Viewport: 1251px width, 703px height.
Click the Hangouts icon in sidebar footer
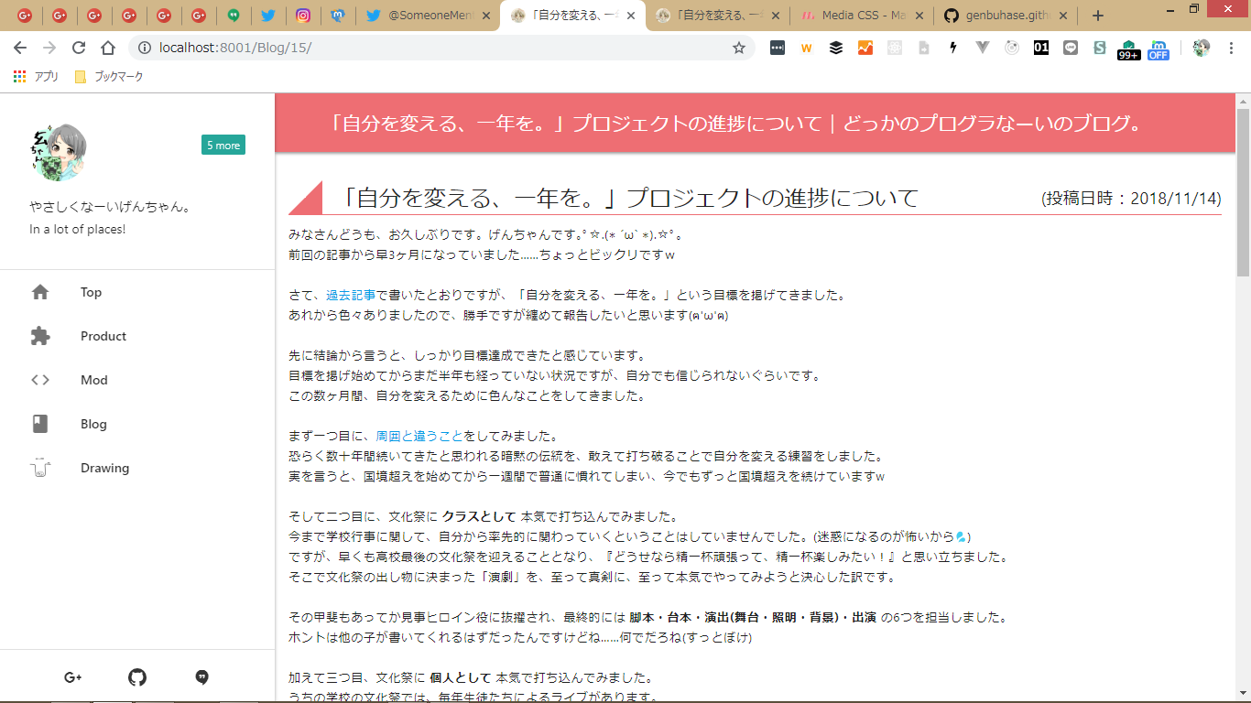[x=202, y=677]
